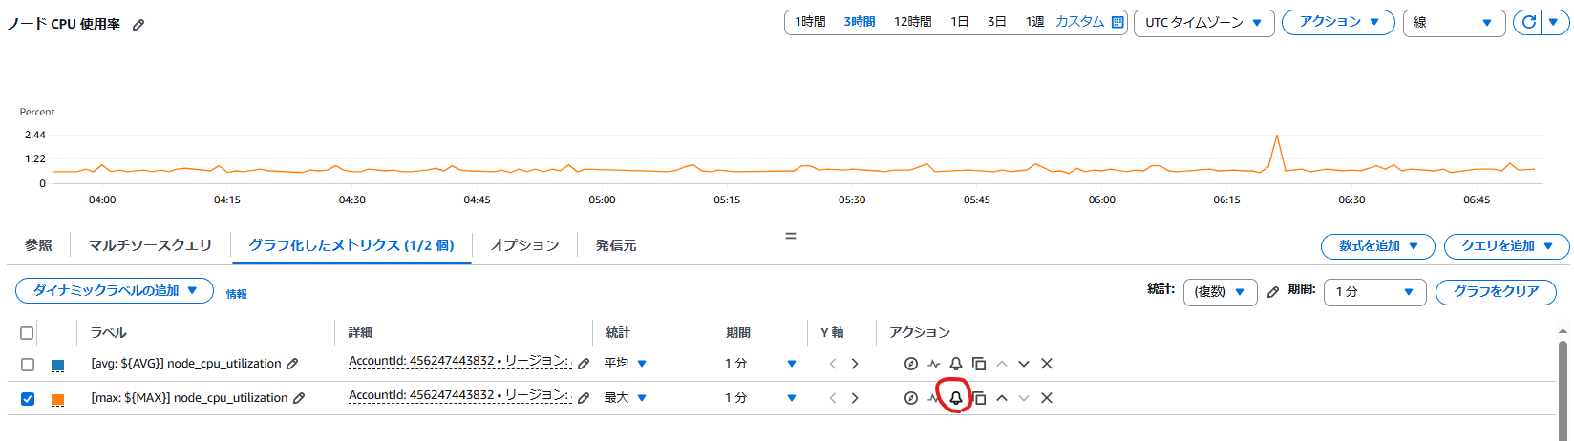Click the alarm bell icon in max row
The width and height of the screenshot is (1574, 441).
(x=955, y=398)
